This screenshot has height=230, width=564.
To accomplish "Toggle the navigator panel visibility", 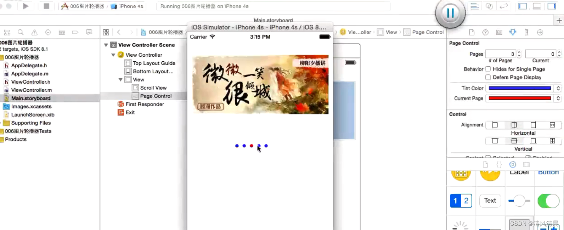I will (523, 6).
